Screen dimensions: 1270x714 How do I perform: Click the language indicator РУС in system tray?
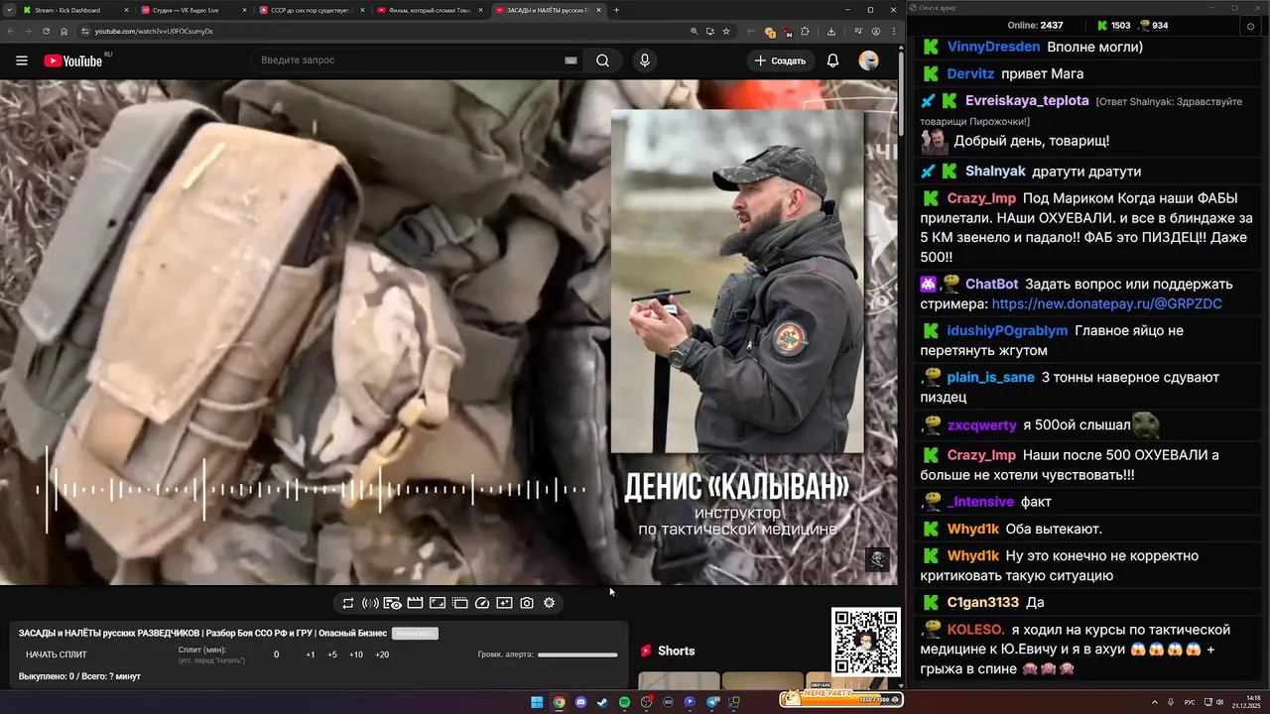point(1190,702)
